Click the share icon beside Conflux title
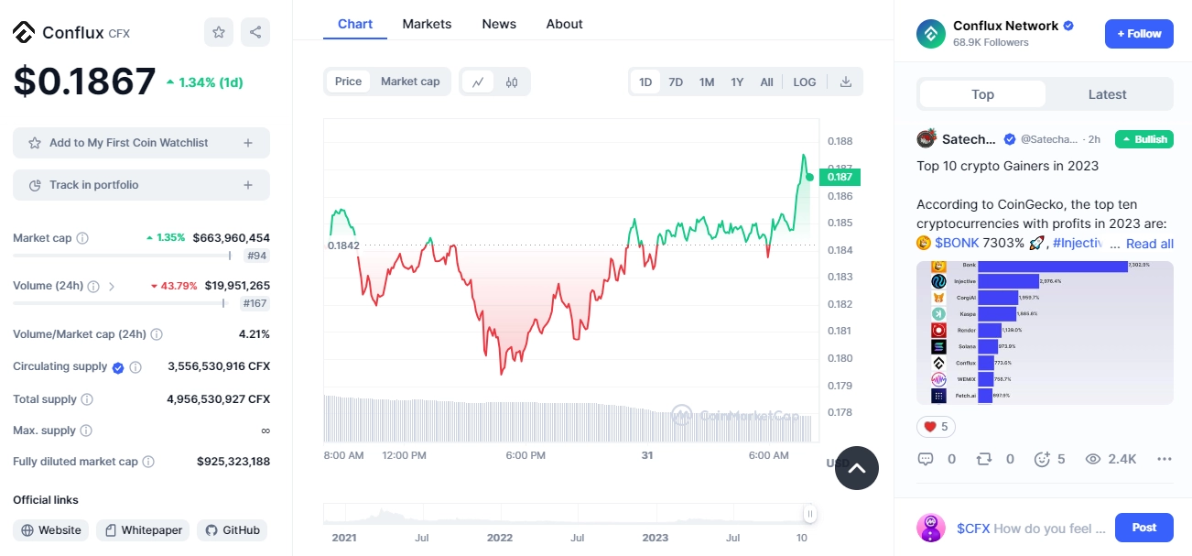Image resolution: width=1192 pixels, height=556 pixels. coord(255,33)
